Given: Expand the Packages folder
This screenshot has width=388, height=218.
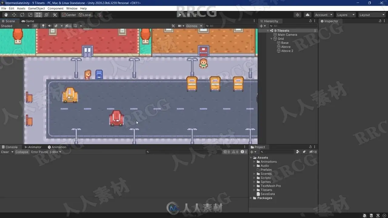Looking at the screenshot, I should click(x=251, y=198).
